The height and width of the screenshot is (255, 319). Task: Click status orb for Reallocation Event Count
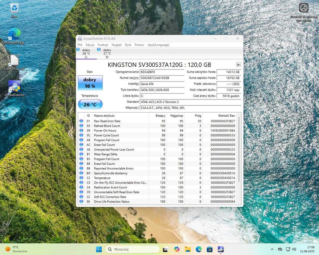point(81,187)
